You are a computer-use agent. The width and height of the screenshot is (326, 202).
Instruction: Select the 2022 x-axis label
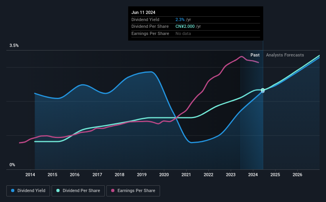tap(208, 175)
